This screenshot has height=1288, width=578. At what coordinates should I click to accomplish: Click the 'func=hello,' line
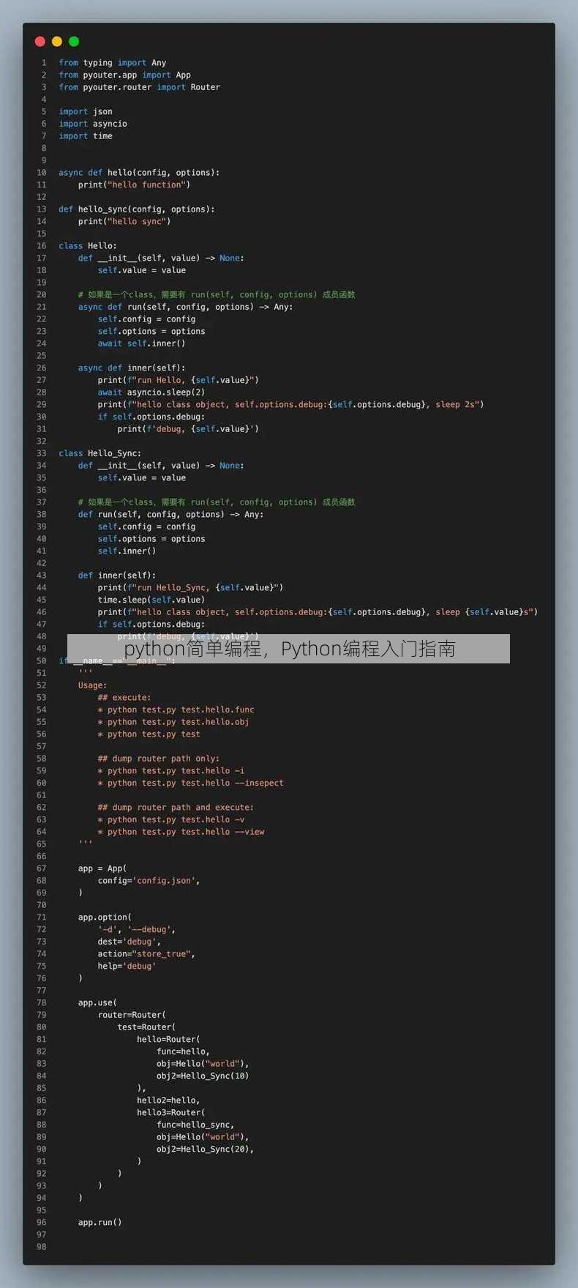click(183, 1051)
